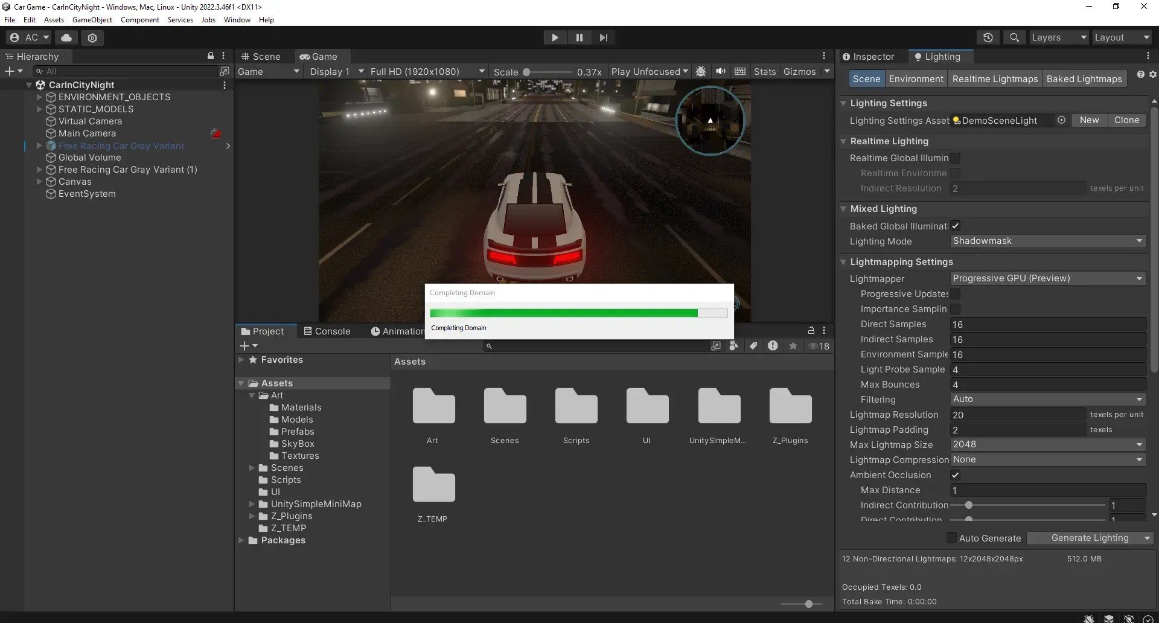Open the Filtering Auto dropdown
Screen dimensions: 1159x623
click(1048, 399)
